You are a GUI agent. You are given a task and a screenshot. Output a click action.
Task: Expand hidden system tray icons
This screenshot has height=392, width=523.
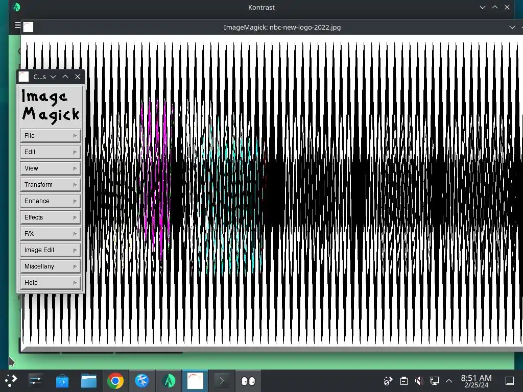tap(449, 381)
